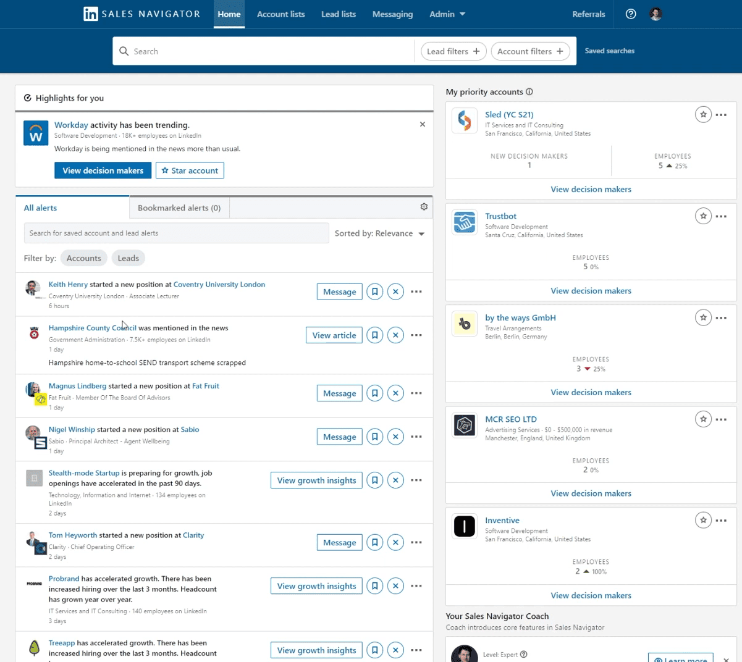Open Referrals link
The image size is (742, 662).
589,14
